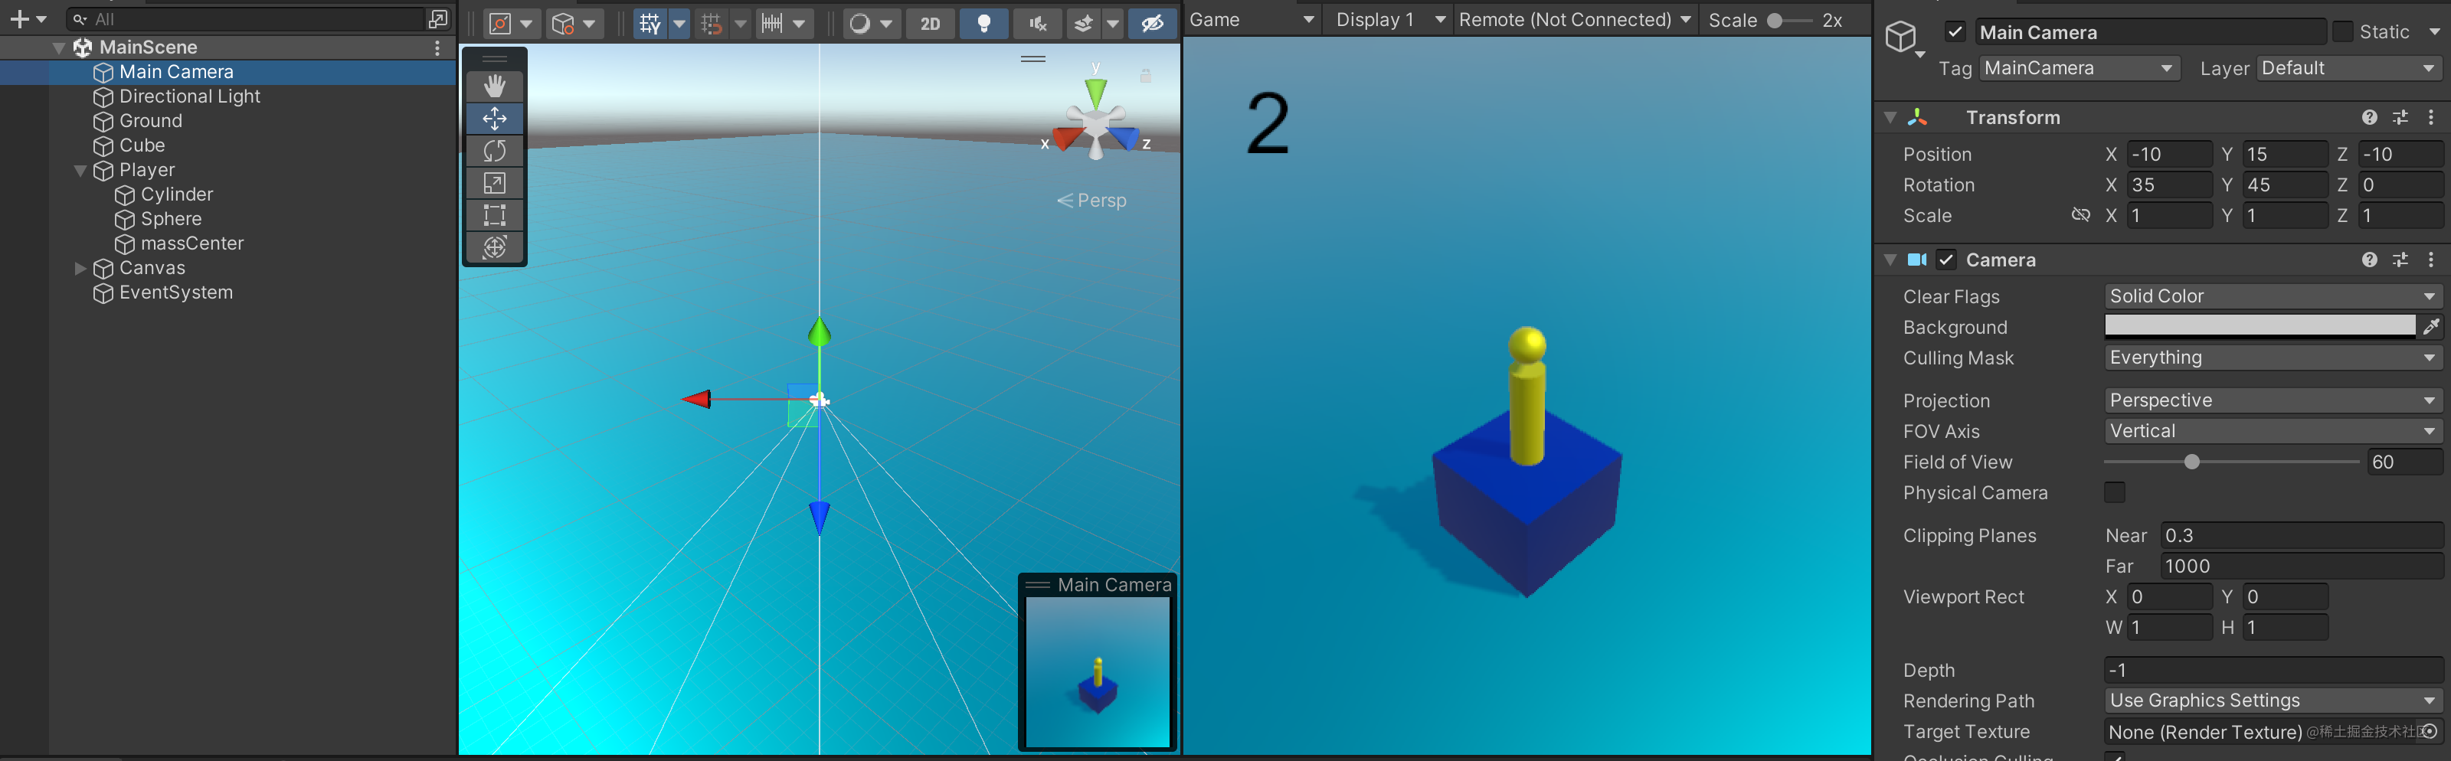Viewport: 2451px width, 761px height.
Task: Collapse the Player object children
Action: pyautogui.click(x=81, y=170)
